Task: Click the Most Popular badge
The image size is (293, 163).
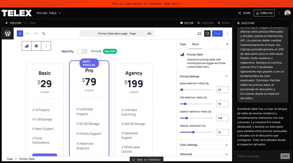Action: tap(89, 63)
